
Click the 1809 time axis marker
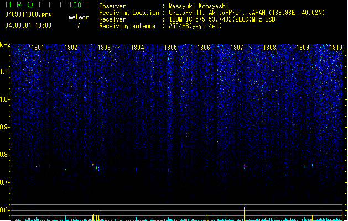(303, 48)
